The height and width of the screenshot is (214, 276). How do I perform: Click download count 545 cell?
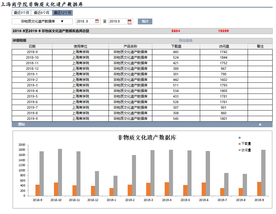coord(176,119)
